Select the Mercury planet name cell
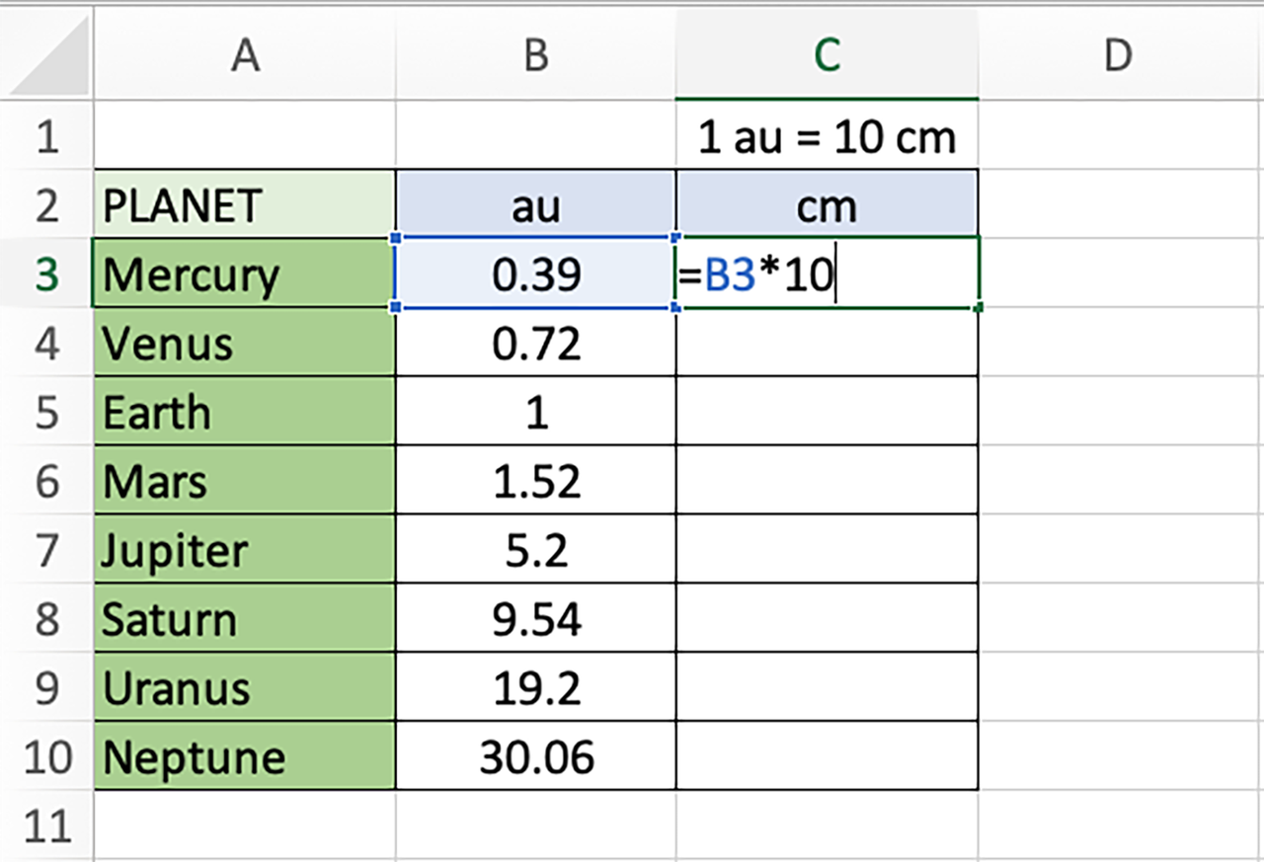1264x862 pixels. click(x=244, y=274)
